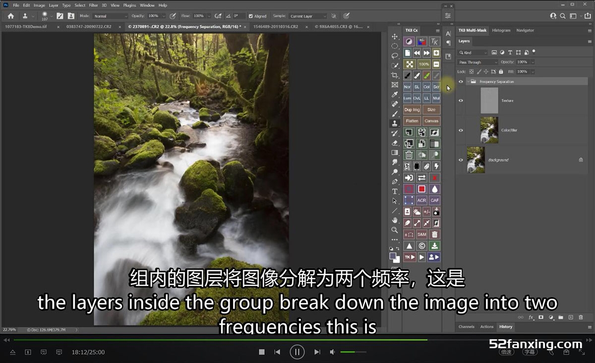Click the TK8 ACR button
This screenshot has height=363, width=595.
point(421,200)
